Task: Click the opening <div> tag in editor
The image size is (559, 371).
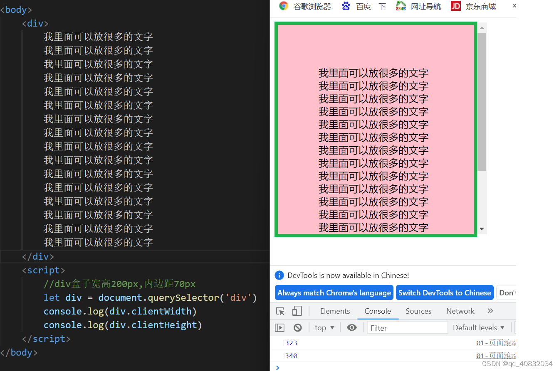Action: coord(35,23)
